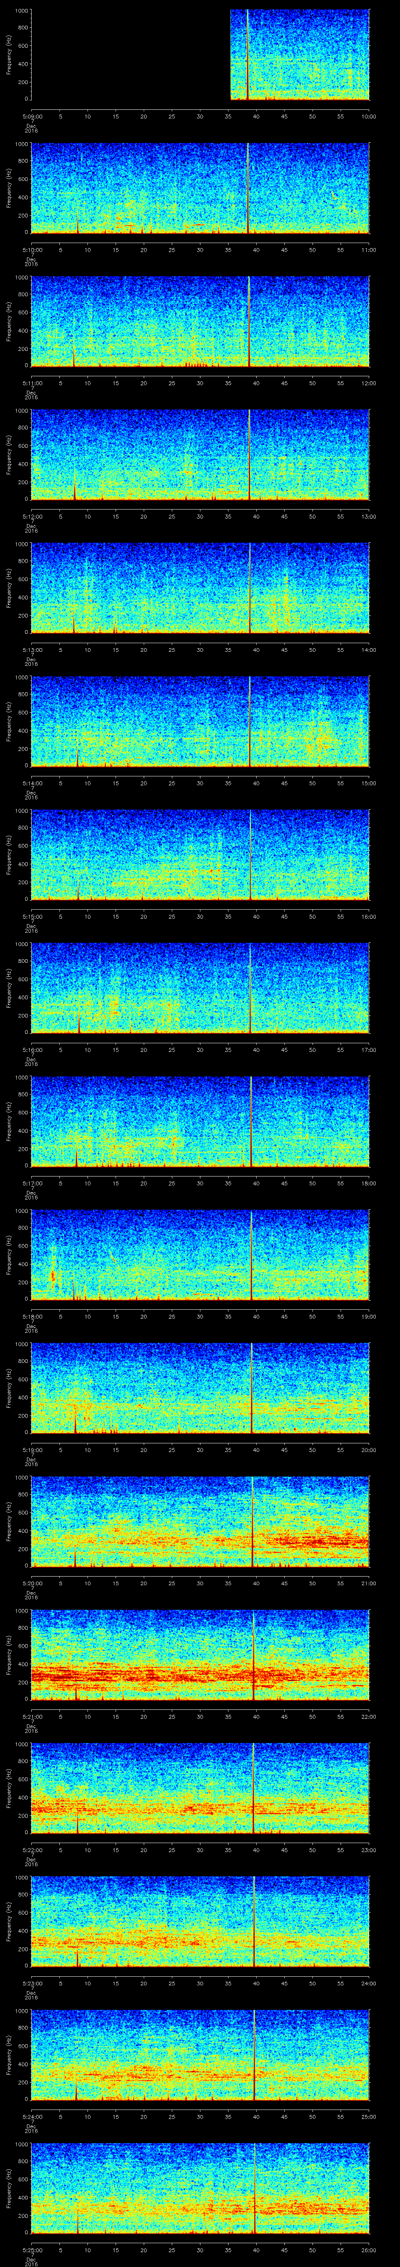Click the 5:17:00 time axis label
Screen dimensions: 400x2267
32,1183
